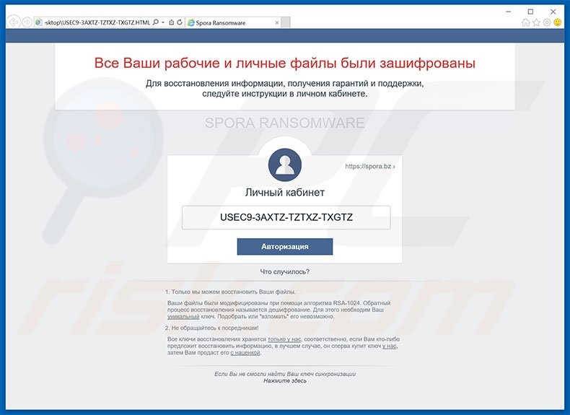Click the underlined с наценкой text

coord(245,352)
